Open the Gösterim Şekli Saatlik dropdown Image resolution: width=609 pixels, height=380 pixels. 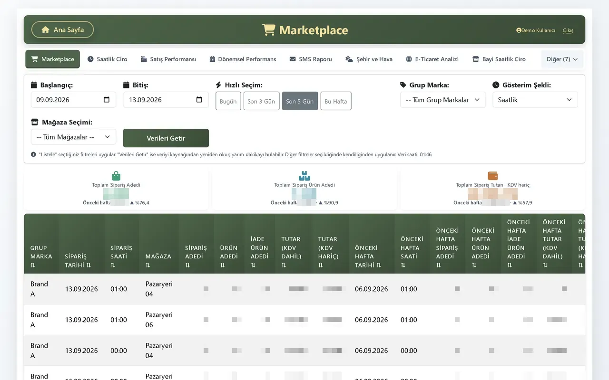tap(535, 100)
